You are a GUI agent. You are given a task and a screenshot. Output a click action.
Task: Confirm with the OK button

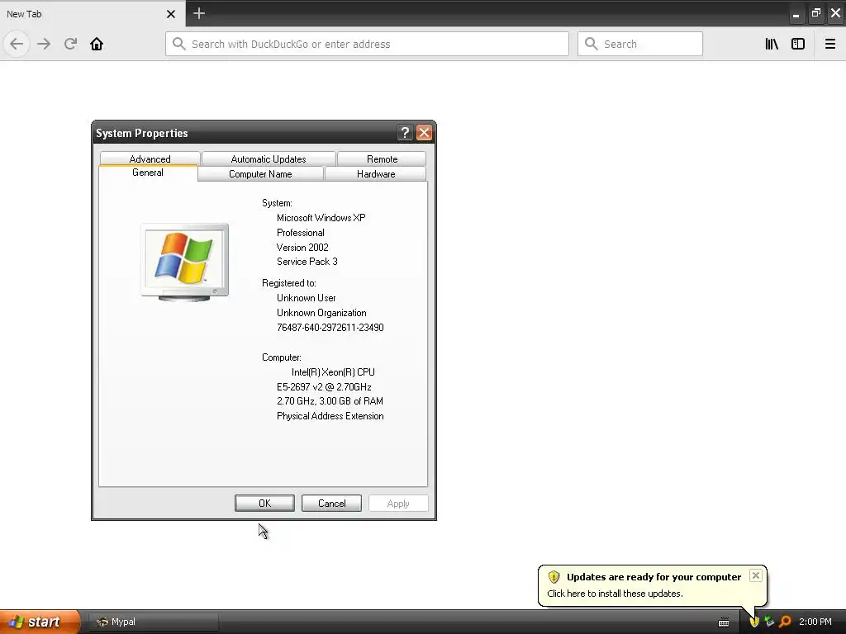coord(264,503)
